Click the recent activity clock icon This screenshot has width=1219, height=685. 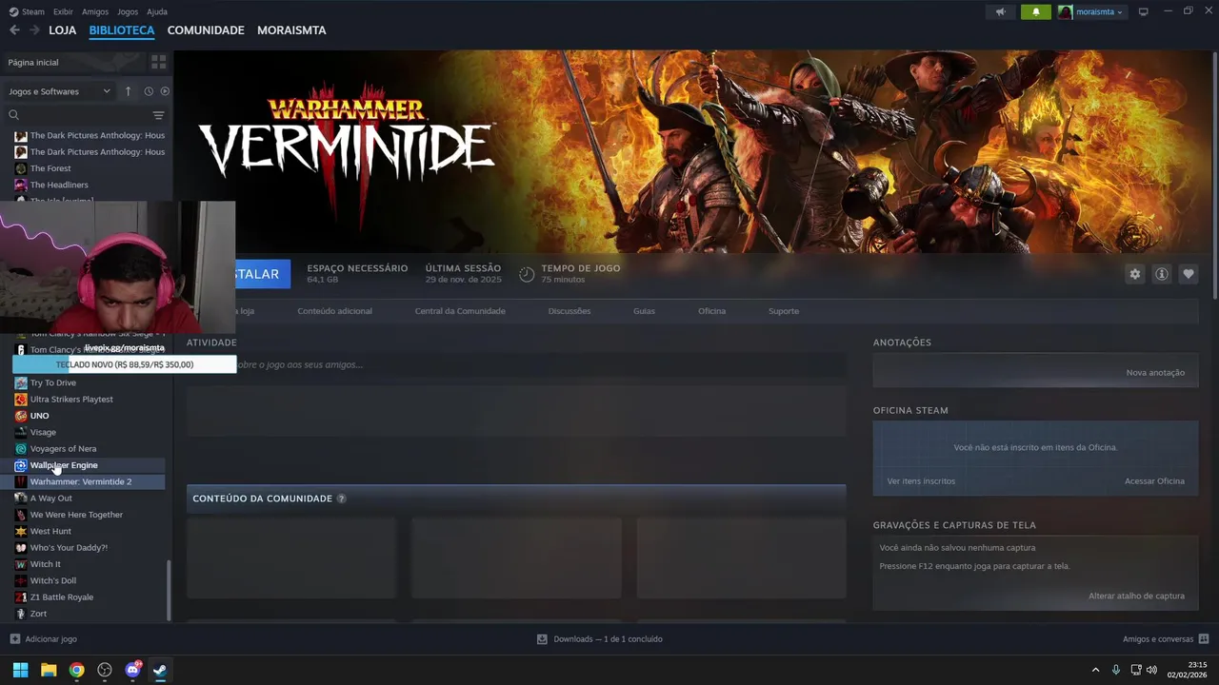149,91
